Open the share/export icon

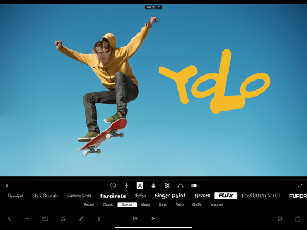(x=298, y=218)
